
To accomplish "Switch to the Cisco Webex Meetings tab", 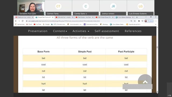I will tap(124, 17).
